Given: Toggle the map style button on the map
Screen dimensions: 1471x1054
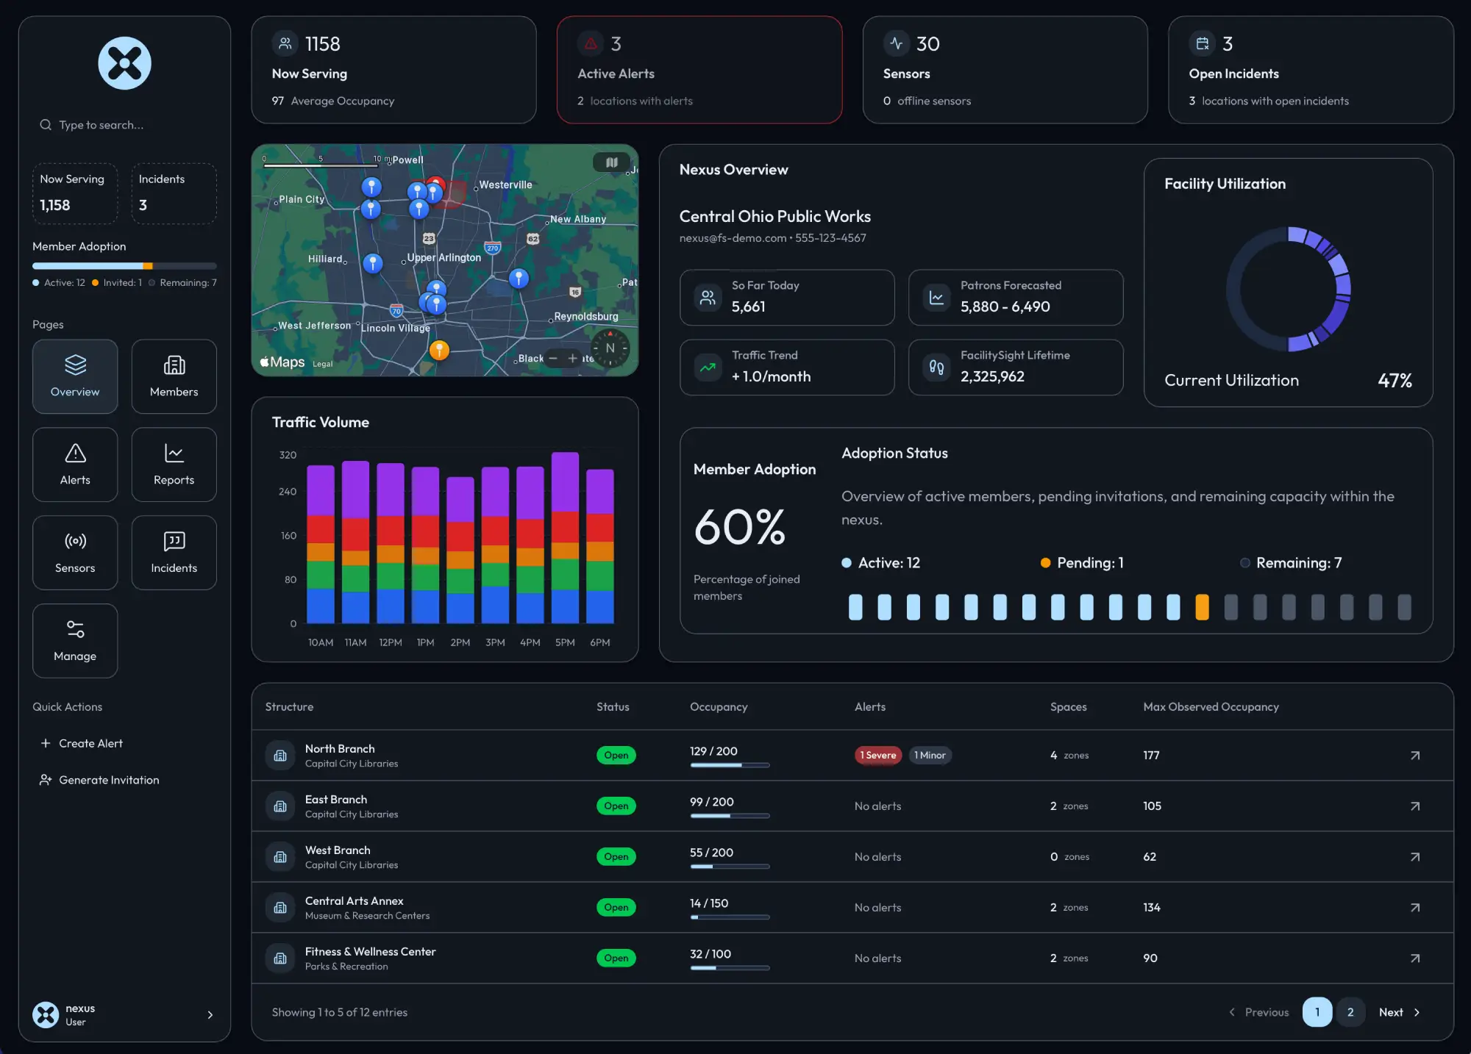Looking at the screenshot, I should pos(611,162).
